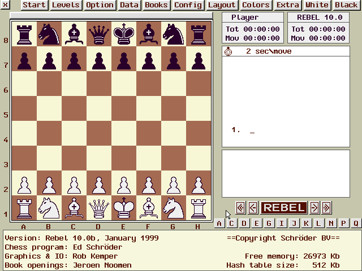Open the Colors menu

(256, 5)
